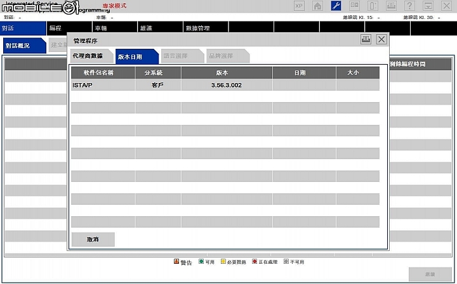Go to the home screen icon
This screenshot has height=284, width=457.
(317, 6)
